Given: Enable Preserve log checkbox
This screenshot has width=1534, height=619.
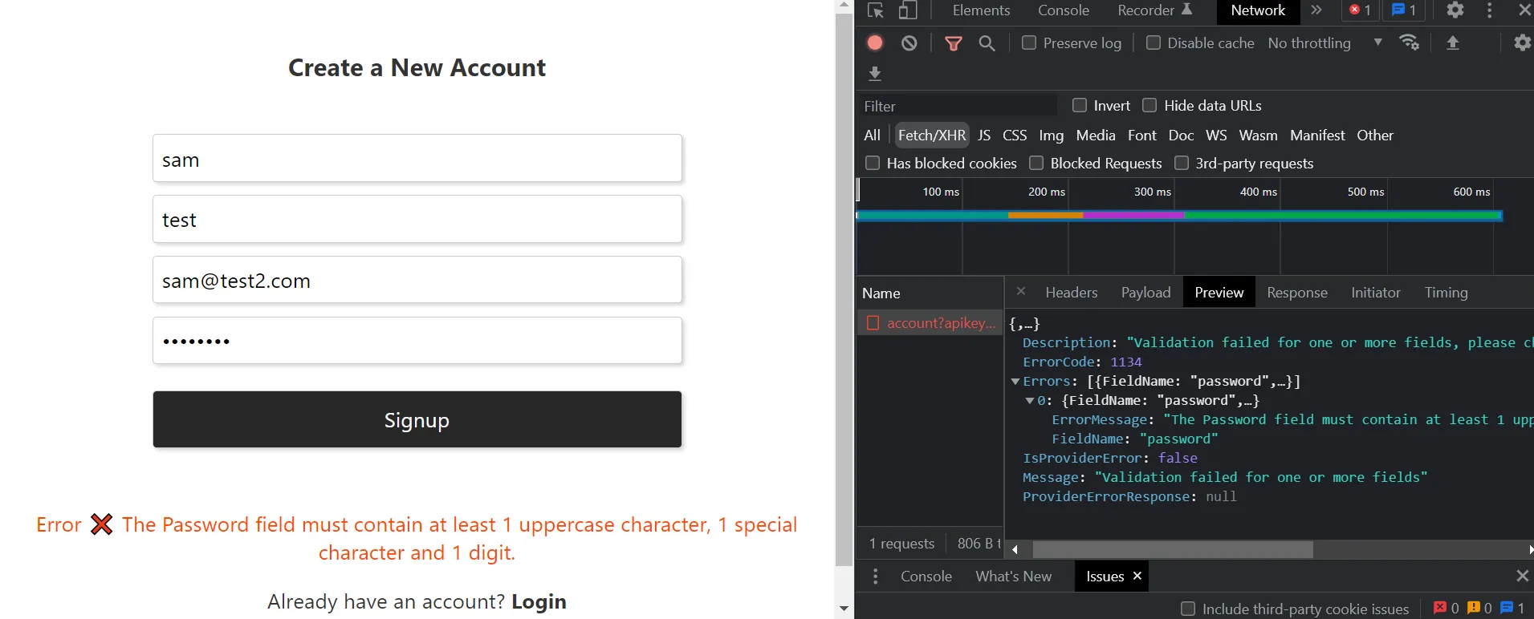Looking at the screenshot, I should [x=1028, y=42].
